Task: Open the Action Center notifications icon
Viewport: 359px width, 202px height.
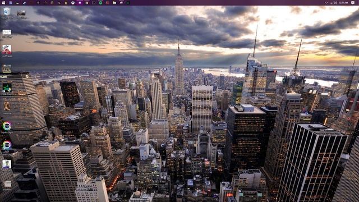Action: [353, 3]
